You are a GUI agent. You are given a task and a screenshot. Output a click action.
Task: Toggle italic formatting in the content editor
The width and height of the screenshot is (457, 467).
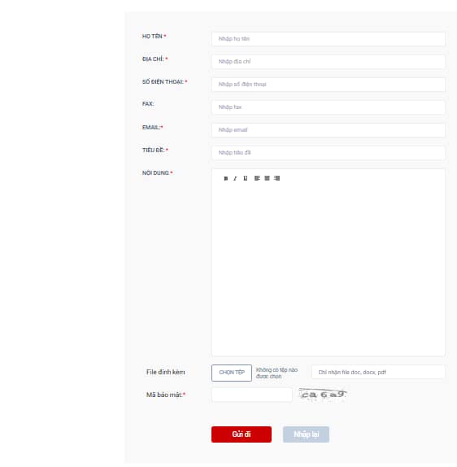(x=235, y=178)
